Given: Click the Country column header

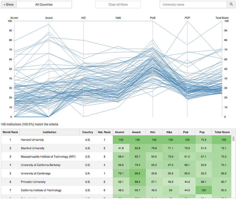Looking at the screenshot, I should click(87, 132).
